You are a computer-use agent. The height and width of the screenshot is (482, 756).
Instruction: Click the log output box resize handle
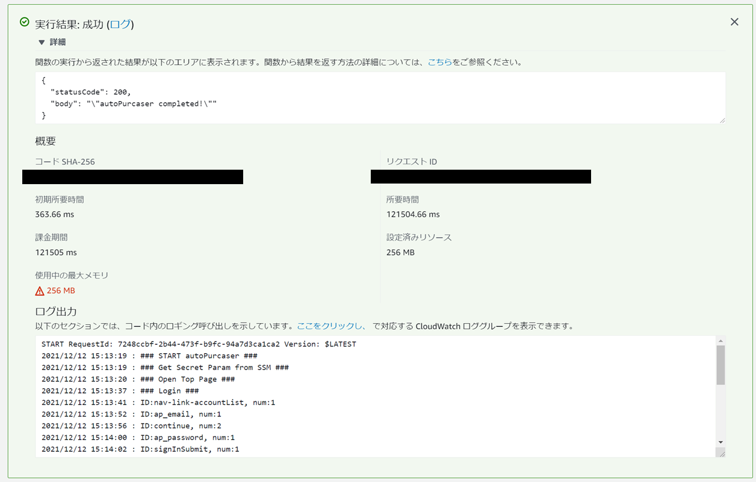[x=722, y=454]
